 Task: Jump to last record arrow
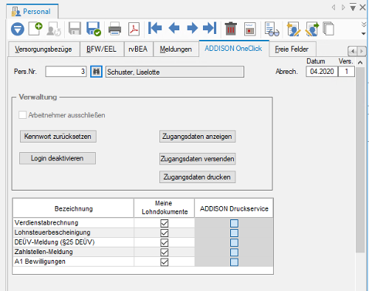click(210, 28)
